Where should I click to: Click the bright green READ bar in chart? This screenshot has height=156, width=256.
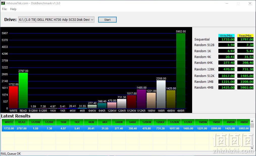point(23,90)
